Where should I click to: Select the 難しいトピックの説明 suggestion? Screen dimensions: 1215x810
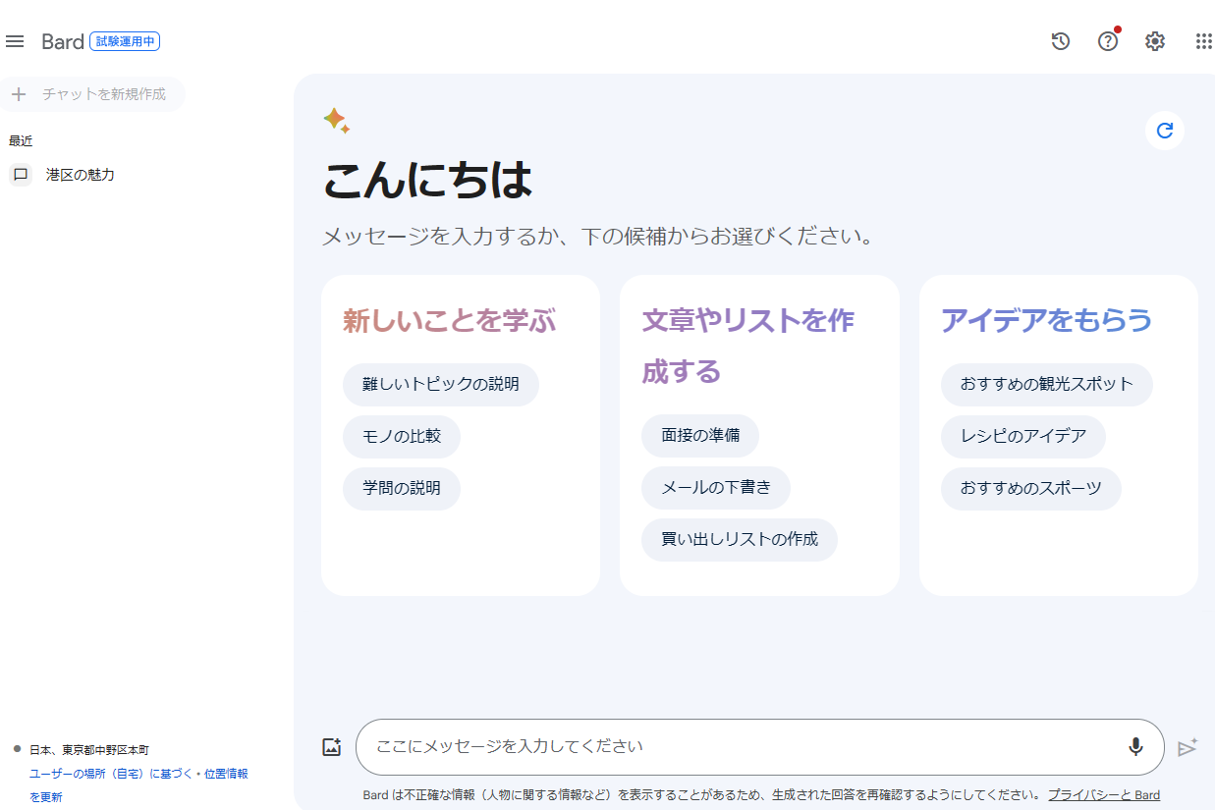click(440, 384)
